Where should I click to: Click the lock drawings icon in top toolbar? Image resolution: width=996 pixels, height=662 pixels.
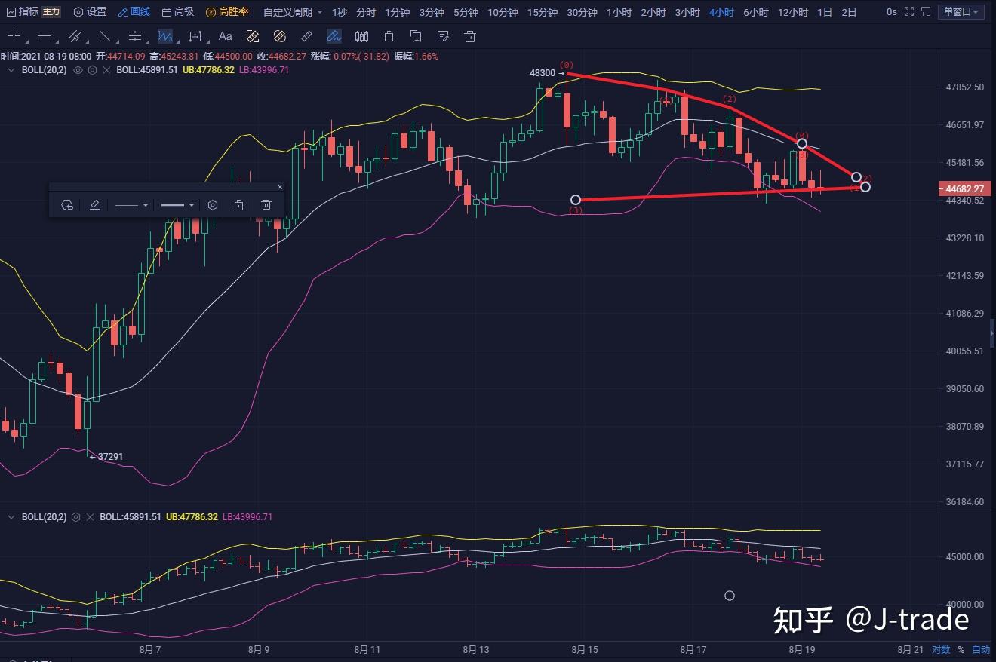tap(389, 36)
